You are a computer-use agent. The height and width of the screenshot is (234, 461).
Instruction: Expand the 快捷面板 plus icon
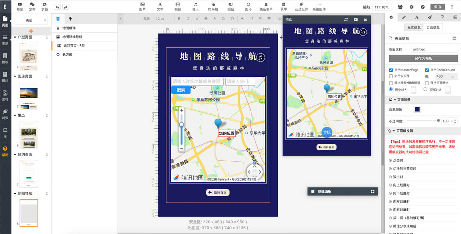point(373,192)
